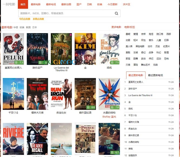
Task: Click the 最新电影 section heading
Action: 7,27
